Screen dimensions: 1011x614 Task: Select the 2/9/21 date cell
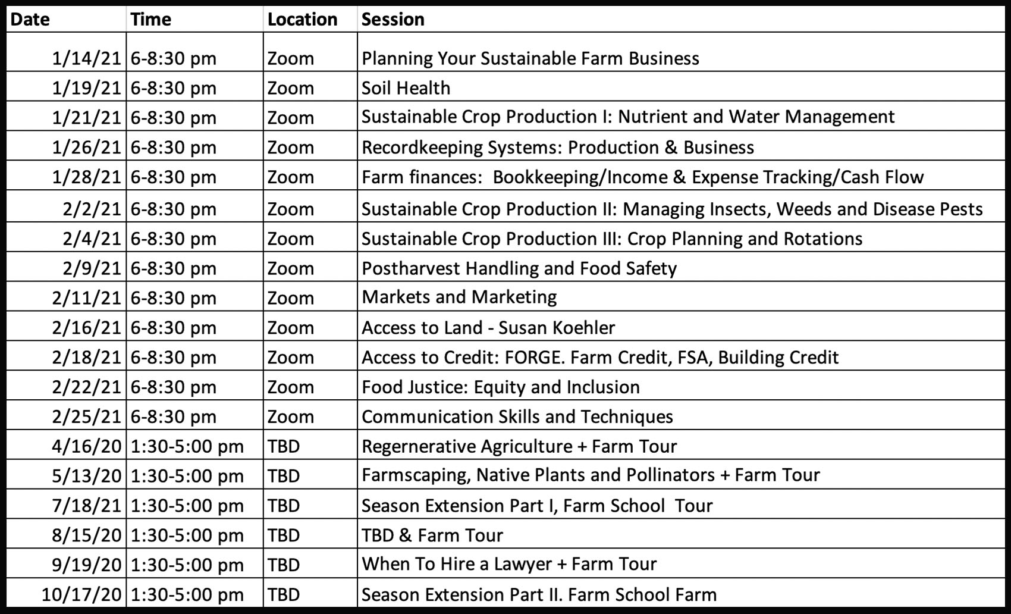coord(92,268)
